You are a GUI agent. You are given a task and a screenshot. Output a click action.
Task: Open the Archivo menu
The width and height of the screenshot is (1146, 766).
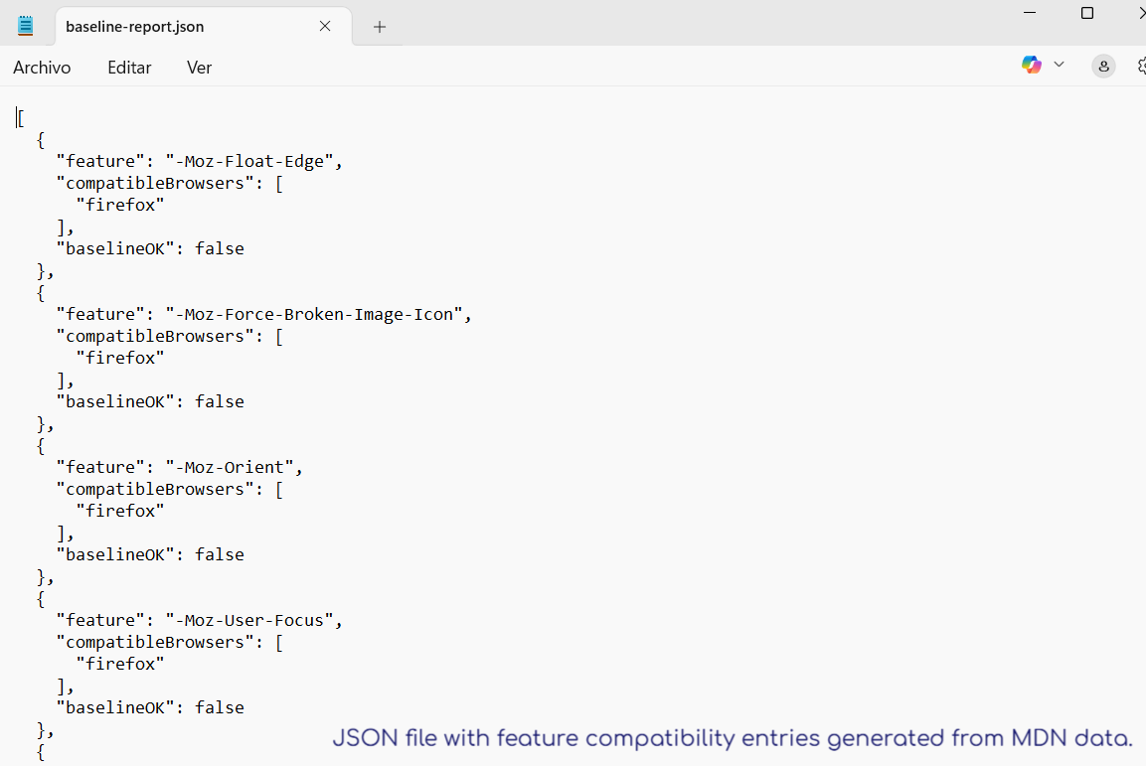click(42, 68)
